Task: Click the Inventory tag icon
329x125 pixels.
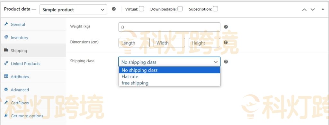Action: [x=6, y=37]
